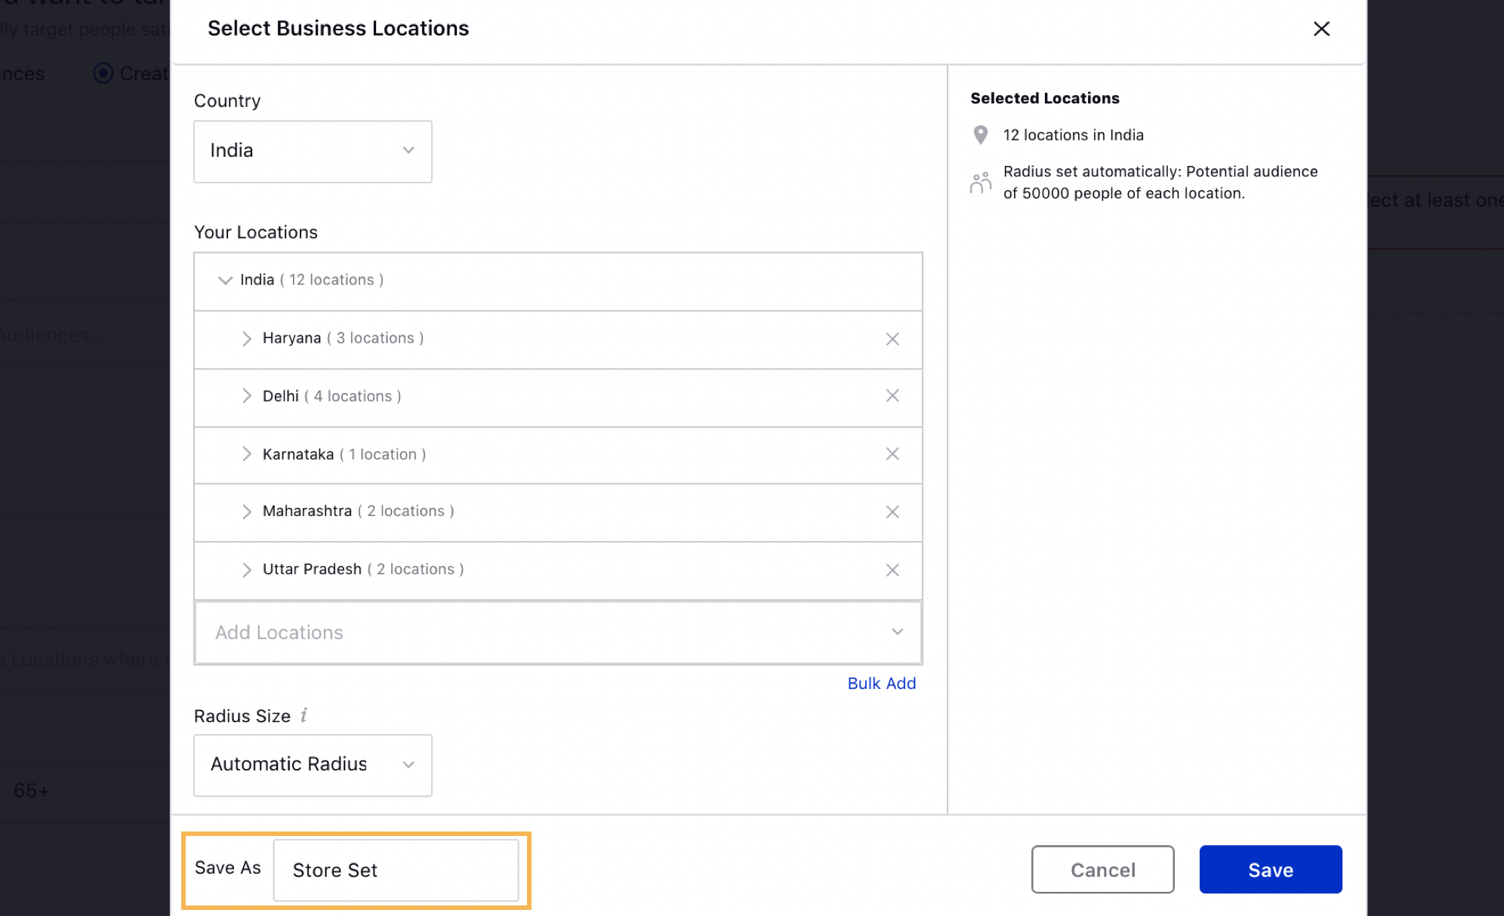Expand the Haryana locations tree item
Image resolution: width=1504 pixels, height=916 pixels.
point(246,338)
